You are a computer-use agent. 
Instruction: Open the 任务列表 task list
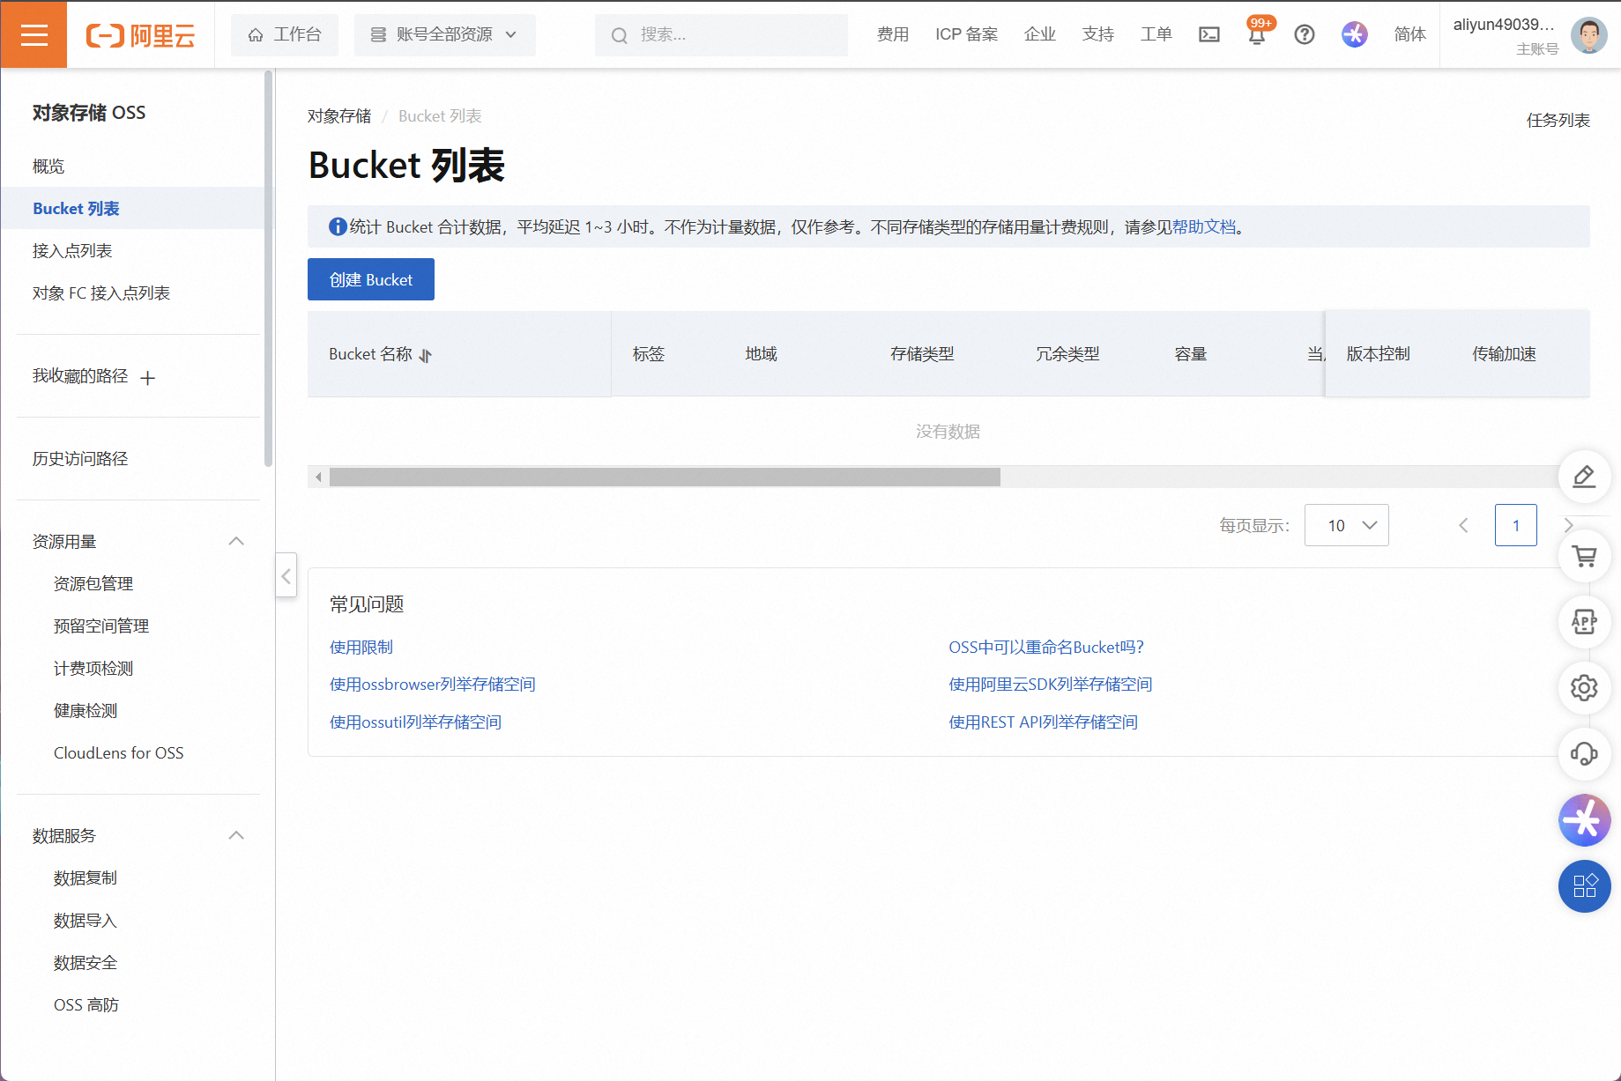click(x=1558, y=120)
